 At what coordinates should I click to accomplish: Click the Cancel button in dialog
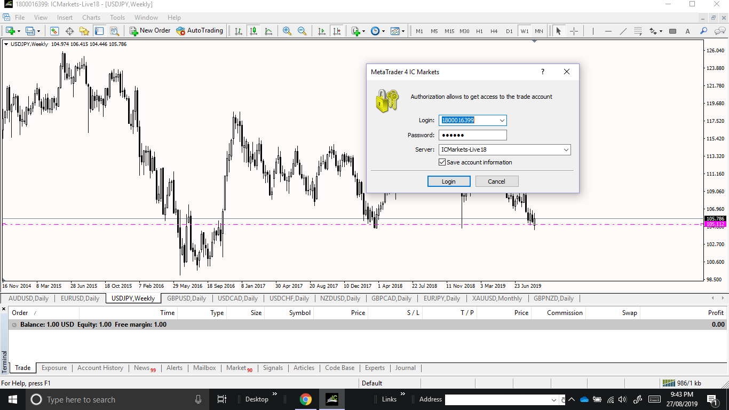(x=496, y=182)
